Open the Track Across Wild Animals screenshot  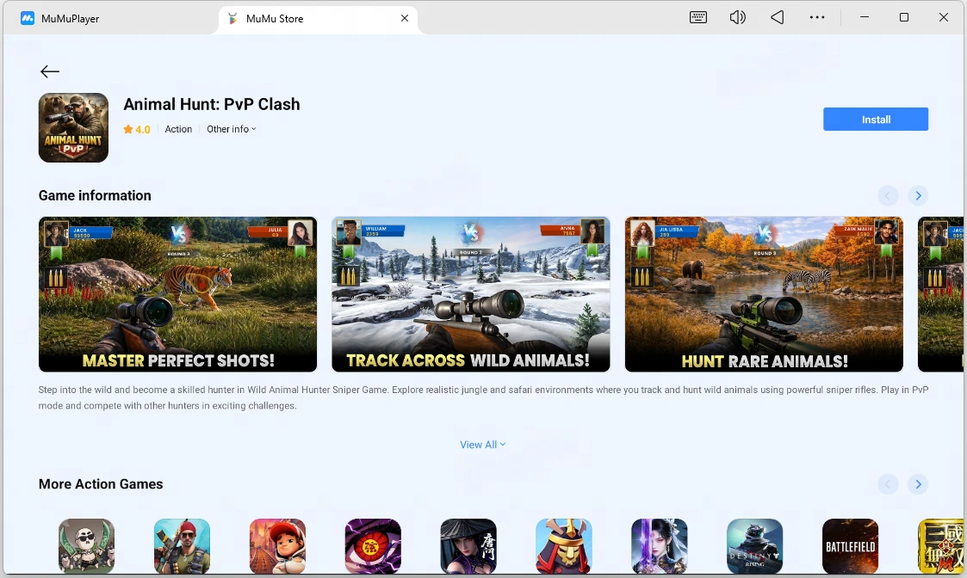(470, 294)
